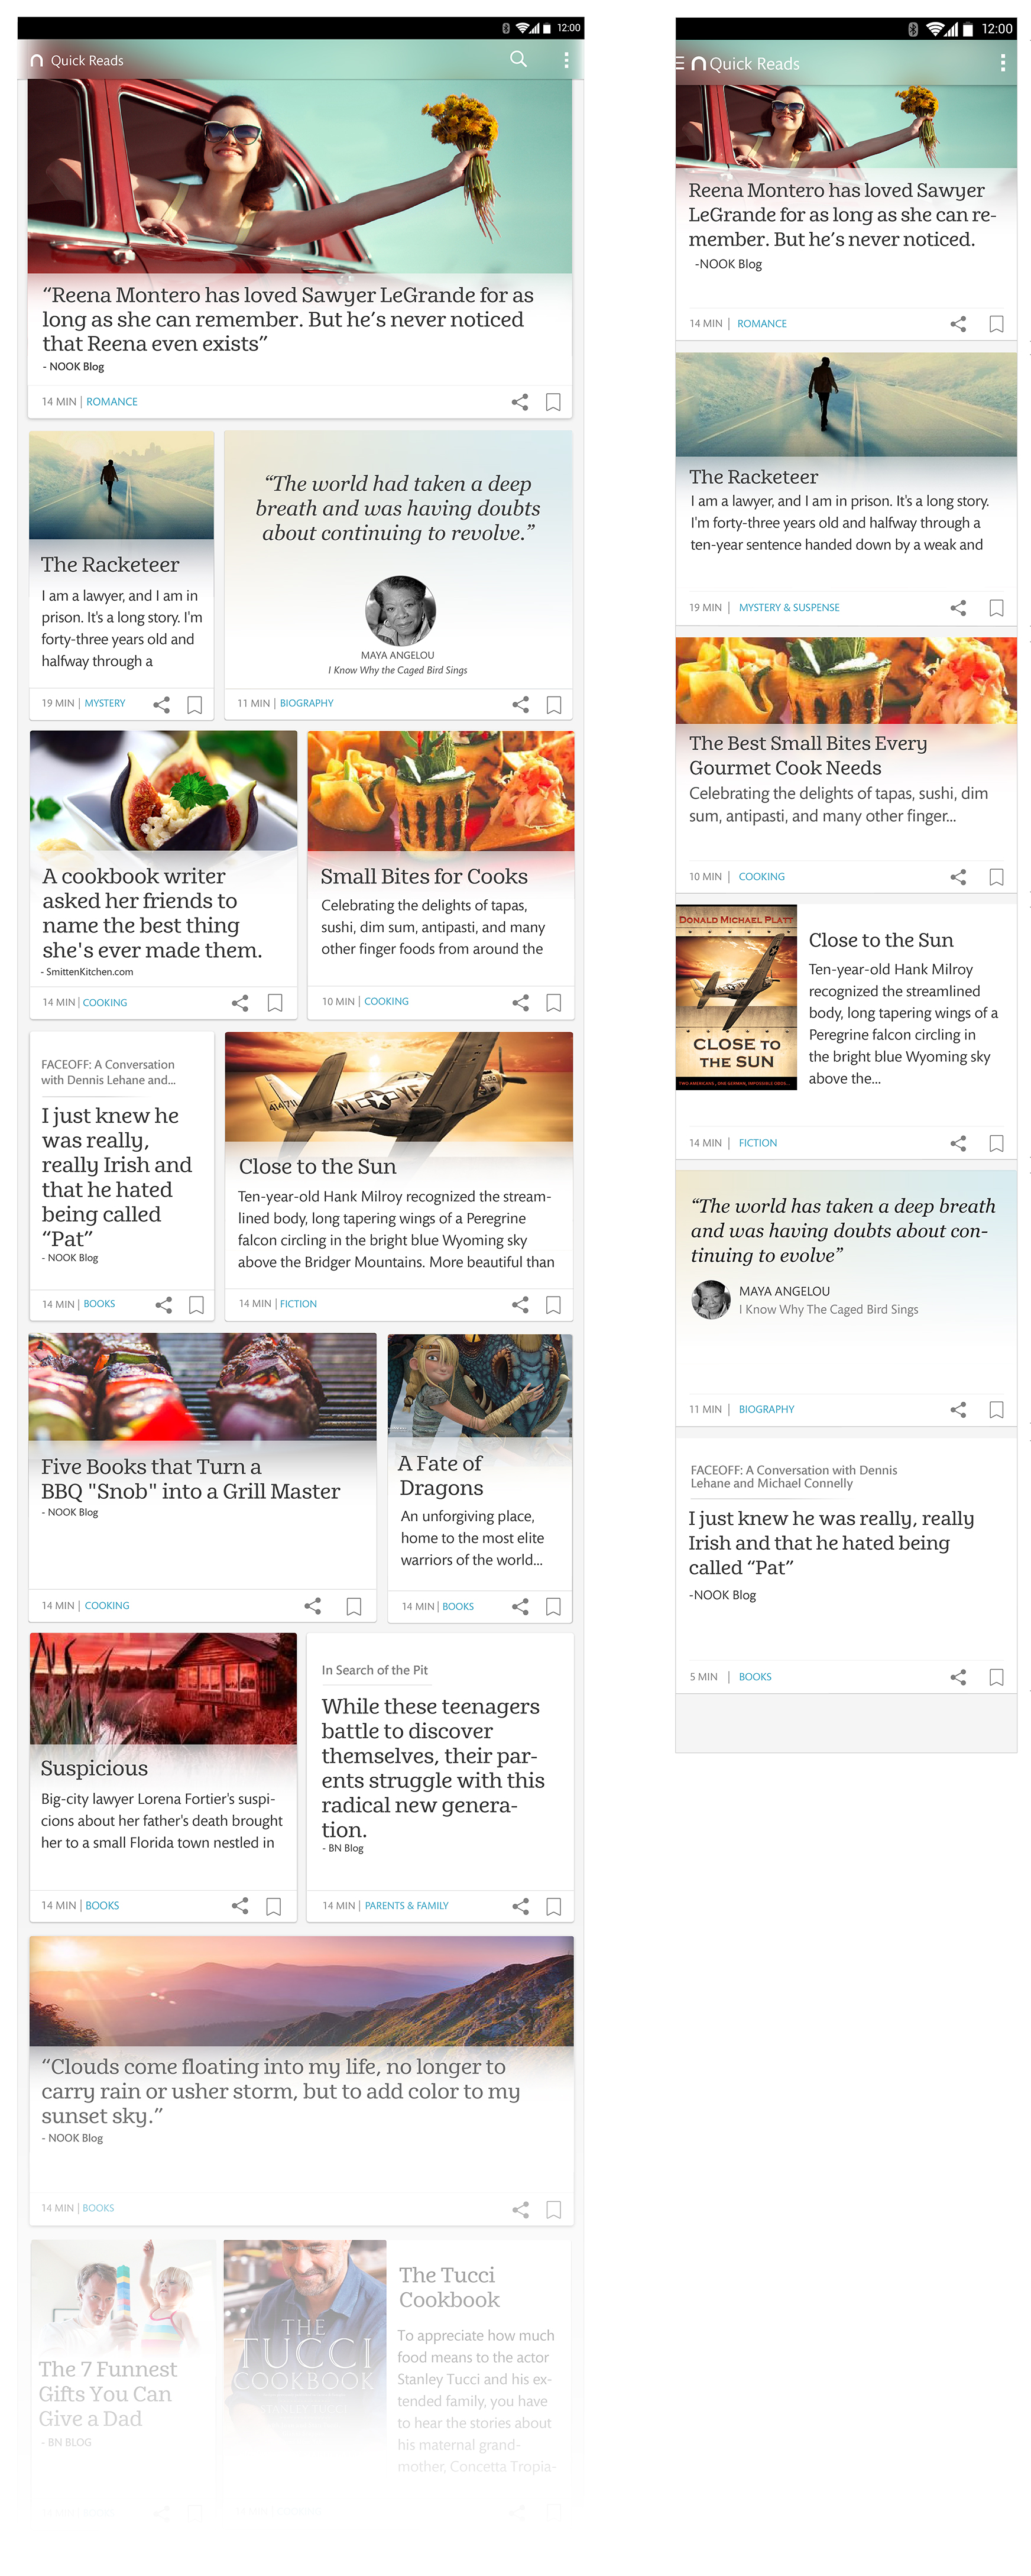
Task: Open the PARENTS & FAMILY category link
Action: point(406,1906)
